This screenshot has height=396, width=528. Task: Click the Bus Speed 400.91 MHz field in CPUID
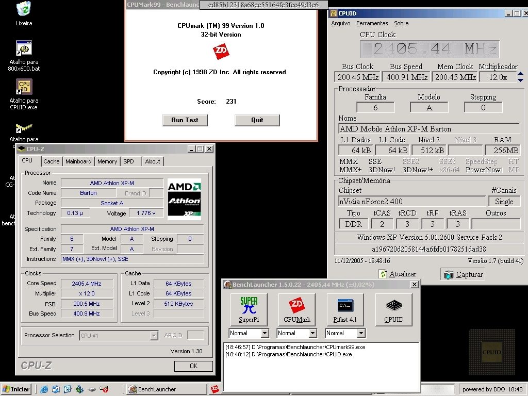(x=407, y=77)
